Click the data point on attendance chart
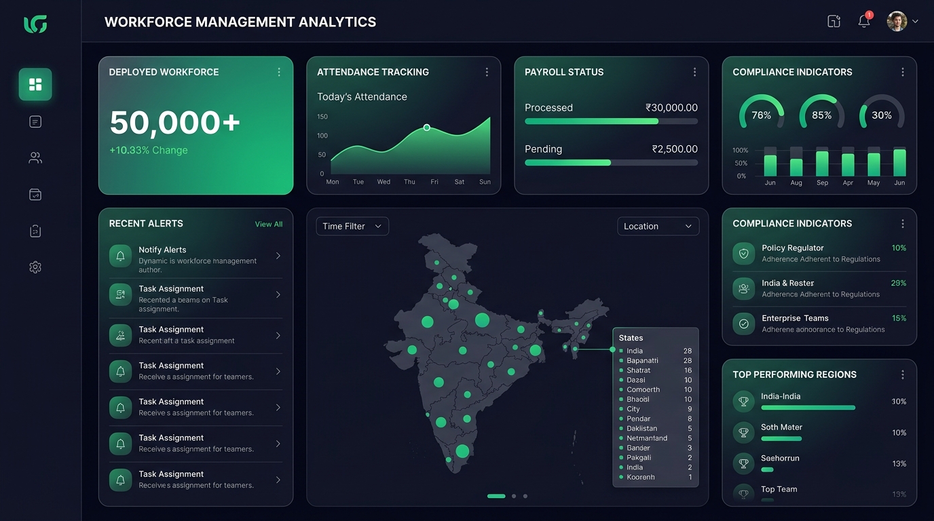The height and width of the screenshot is (521, 934). (x=427, y=128)
